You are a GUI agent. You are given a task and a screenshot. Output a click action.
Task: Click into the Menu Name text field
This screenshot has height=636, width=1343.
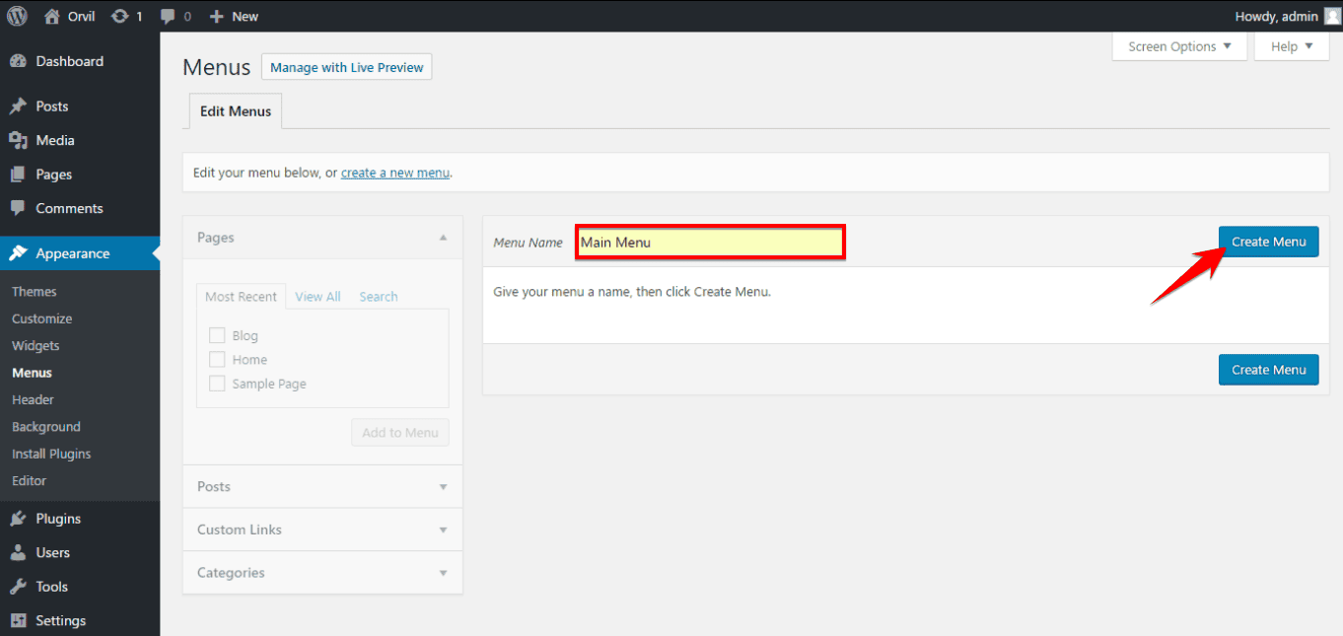coord(710,243)
